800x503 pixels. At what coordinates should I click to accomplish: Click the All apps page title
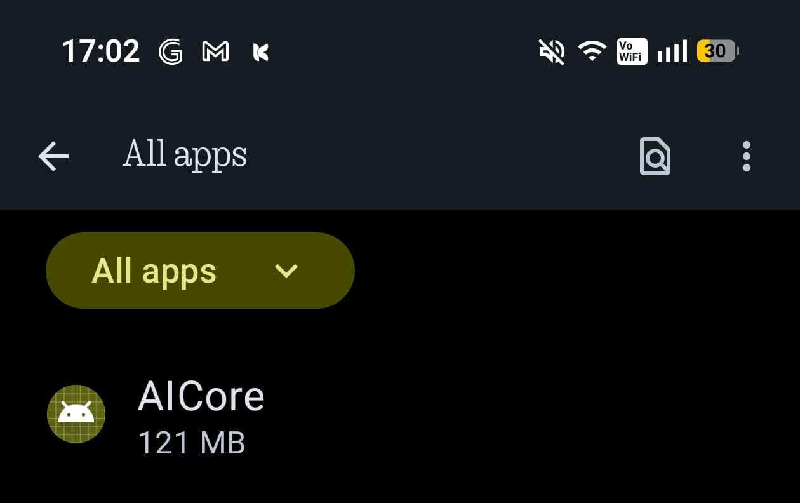coord(185,155)
